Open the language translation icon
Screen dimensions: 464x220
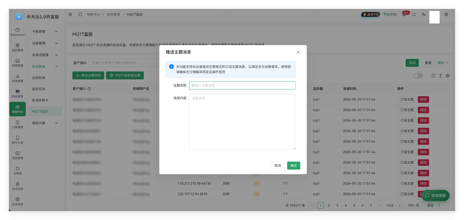(x=424, y=15)
